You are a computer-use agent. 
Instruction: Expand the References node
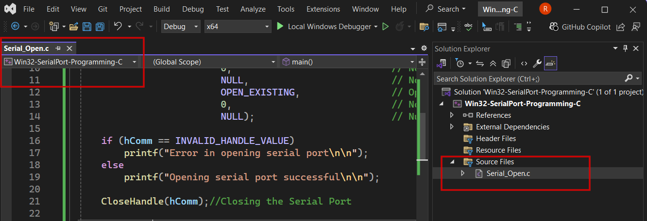coord(452,115)
